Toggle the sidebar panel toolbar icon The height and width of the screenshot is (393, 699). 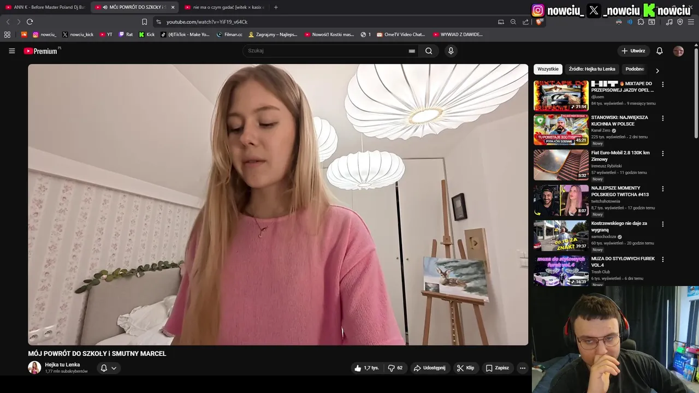point(651,22)
